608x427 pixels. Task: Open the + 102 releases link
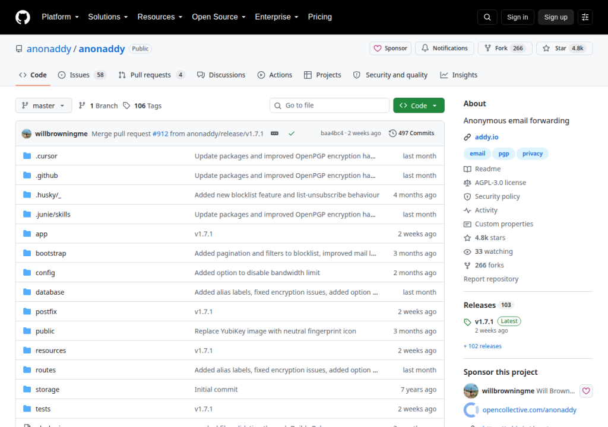(x=482, y=346)
